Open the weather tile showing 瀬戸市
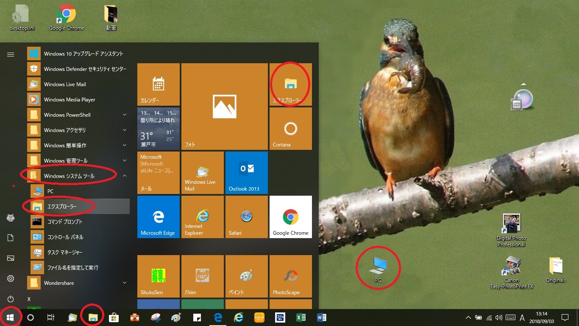 [x=159, y=129]
